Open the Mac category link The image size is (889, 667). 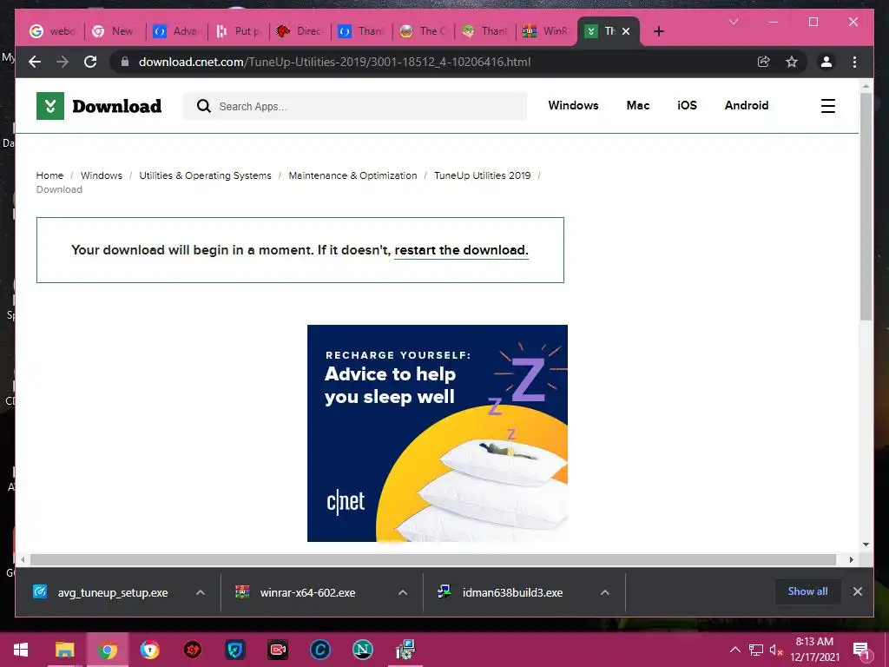click(638, 105)
